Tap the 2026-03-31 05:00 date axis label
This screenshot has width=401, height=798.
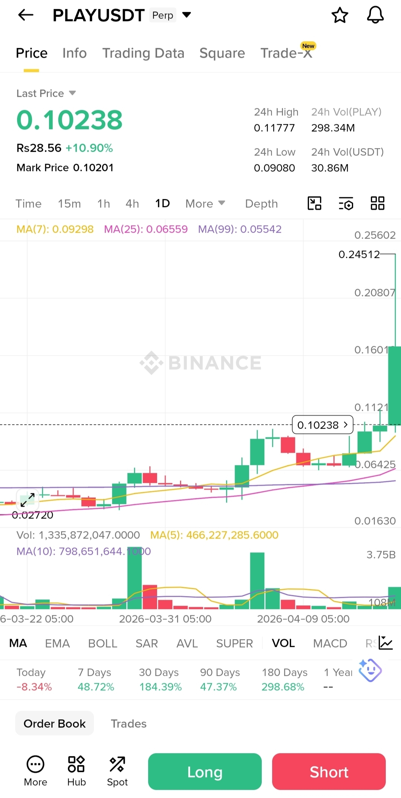pyautogui.click(x=165, y=619)
